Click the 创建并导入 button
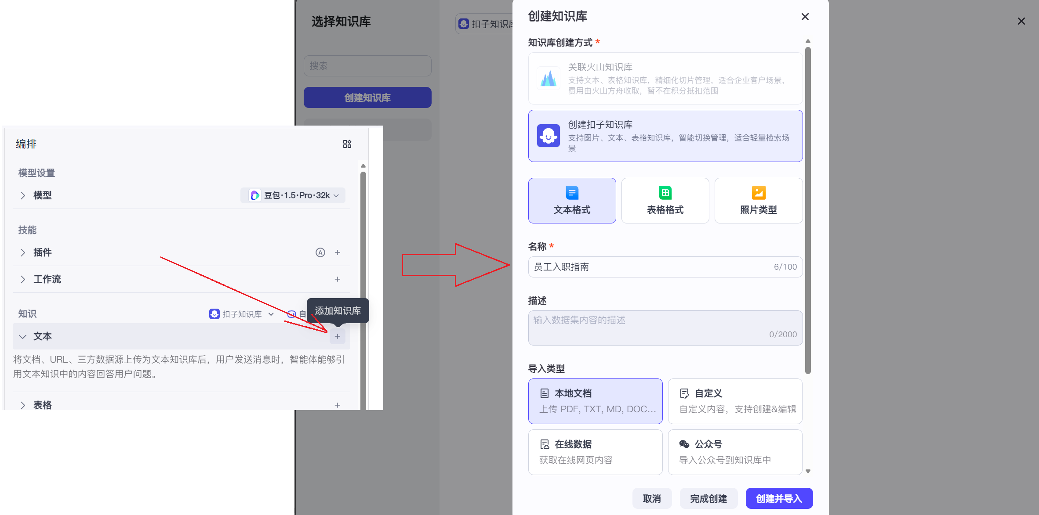This screenshot has height=515, width=1039. [779, 499]
